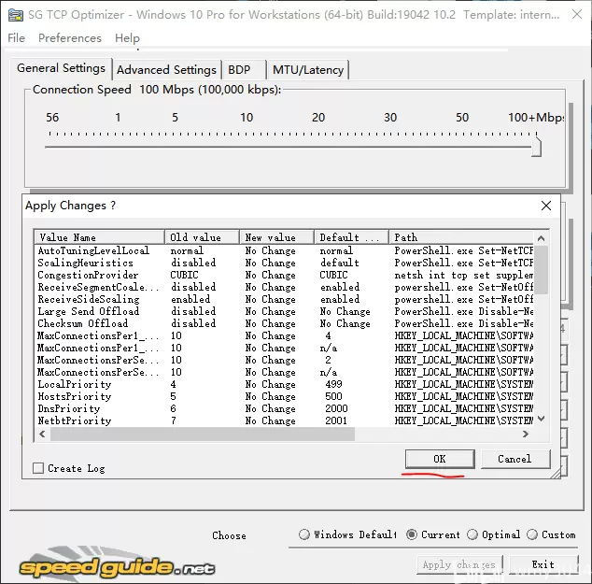Click the Exit button
Screen dimensions: 592x584
point(543,564)
